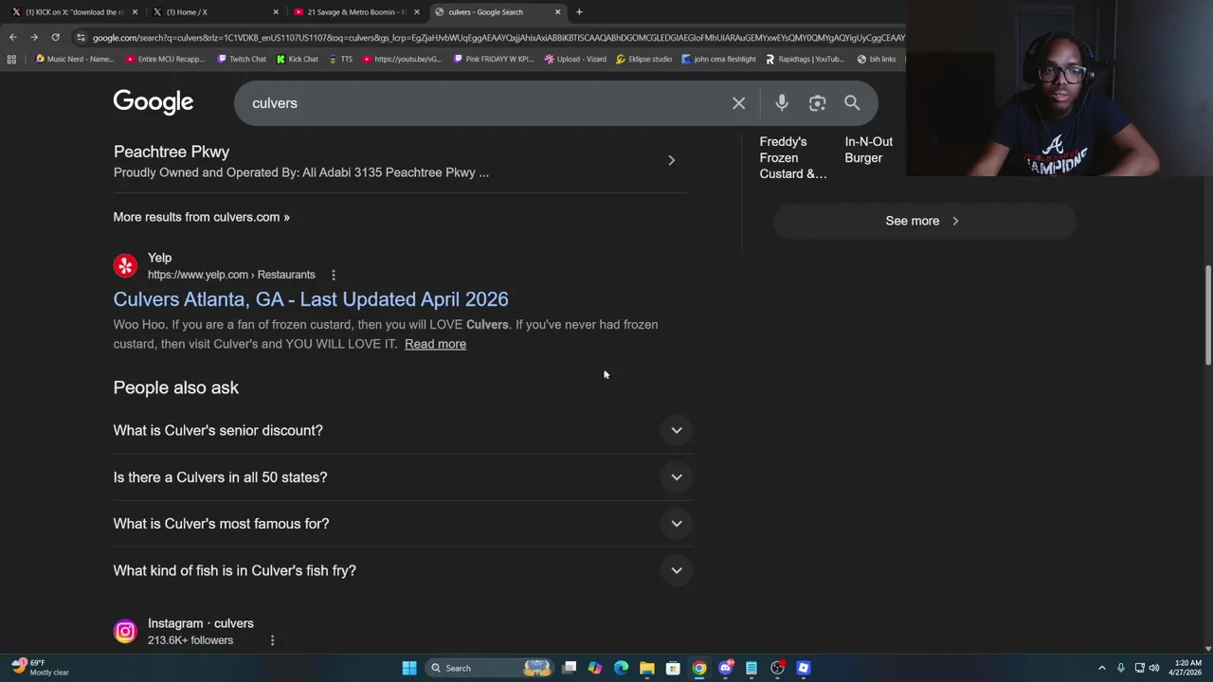
Task: Close the culvers Google Search tab
Action: [x=557, y=12]
